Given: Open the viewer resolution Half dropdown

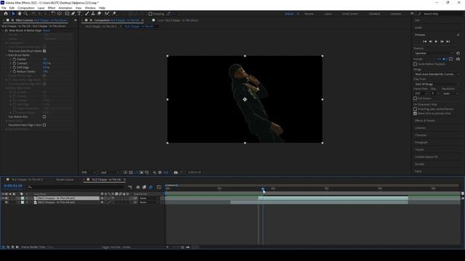Looking at the screenshot, I should (x=110, y=173).
